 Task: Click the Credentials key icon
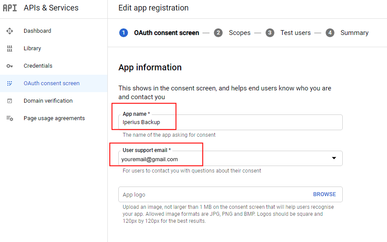pyautogui.click(x=10, y=66)
